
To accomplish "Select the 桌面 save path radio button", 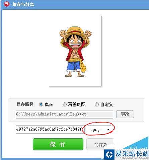I will [x=41, y=104].
